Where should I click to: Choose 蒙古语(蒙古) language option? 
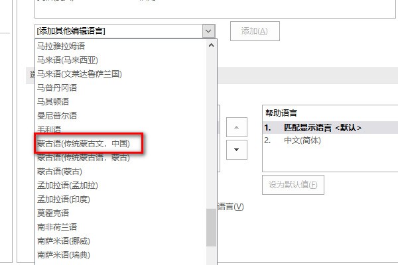[121, 172]
